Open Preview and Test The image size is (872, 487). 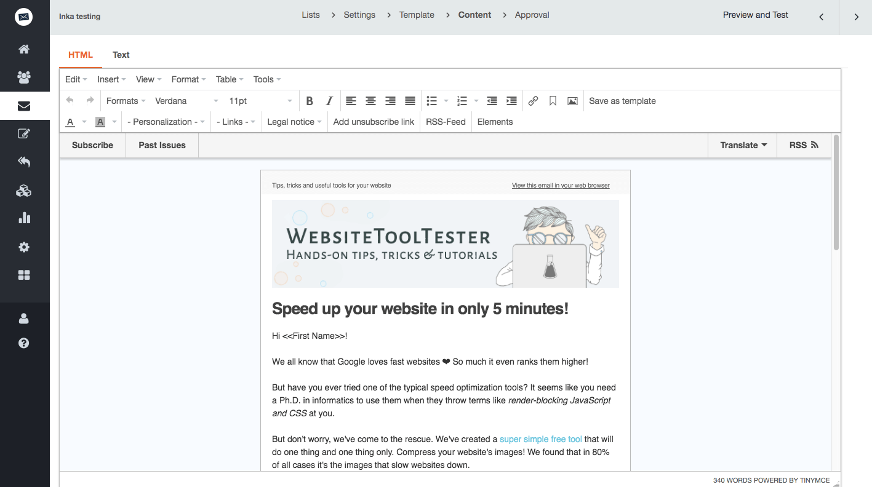pos(755,15)
